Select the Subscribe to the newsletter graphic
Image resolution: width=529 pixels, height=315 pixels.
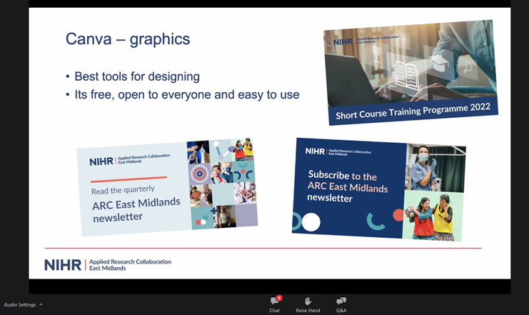pos(379,189)
